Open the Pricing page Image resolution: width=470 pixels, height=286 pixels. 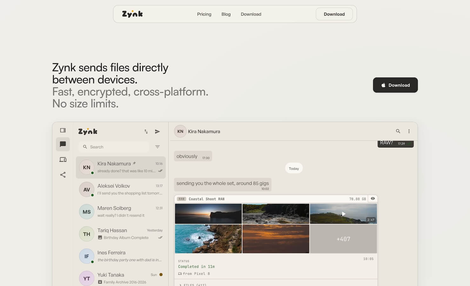click(x=204, y=14)
